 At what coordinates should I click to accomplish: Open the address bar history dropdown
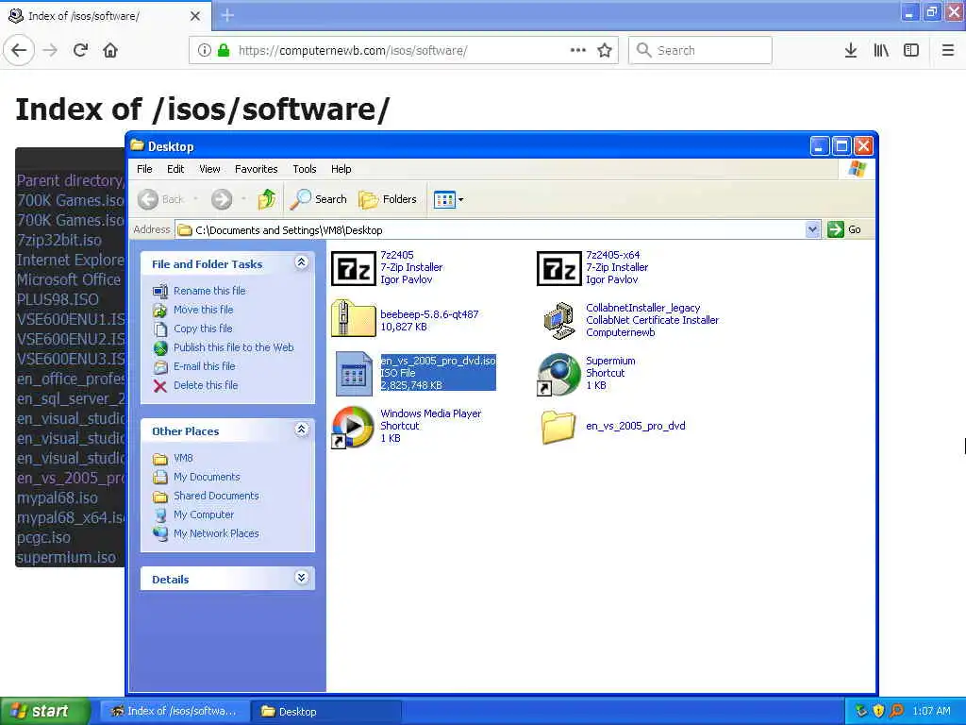coord(812,230)
